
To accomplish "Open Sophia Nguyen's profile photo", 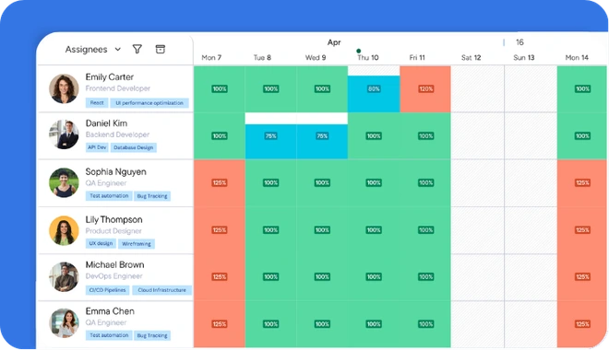I will click(x=64, y=182).
